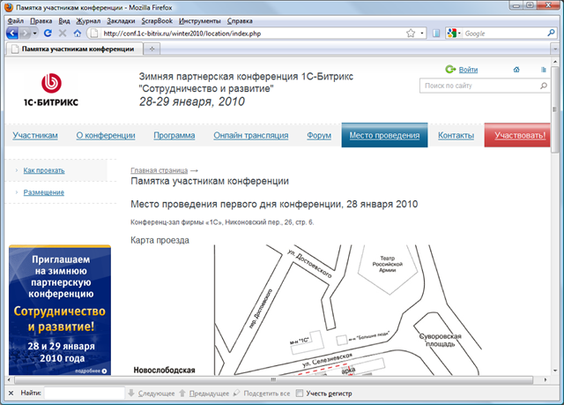The height and width of the screenshot is (405, 564).
Task: Open the Правка menu
Action: 41,21
